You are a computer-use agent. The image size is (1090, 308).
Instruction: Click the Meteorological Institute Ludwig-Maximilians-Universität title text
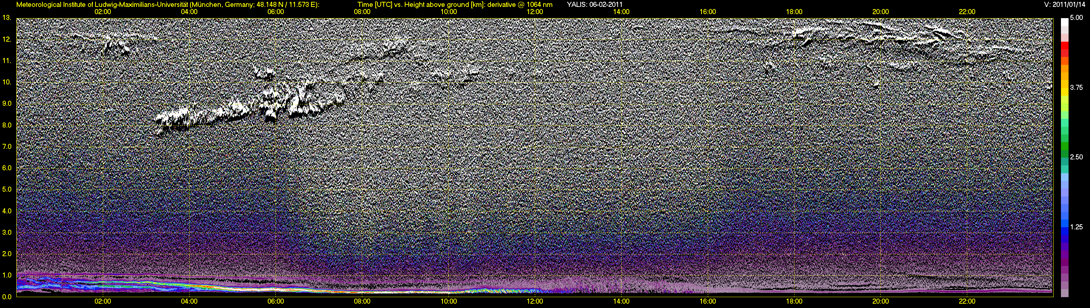pos(167,5)
